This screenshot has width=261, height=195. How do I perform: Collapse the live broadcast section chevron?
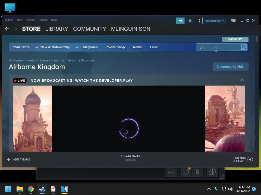tap(242, 80)
